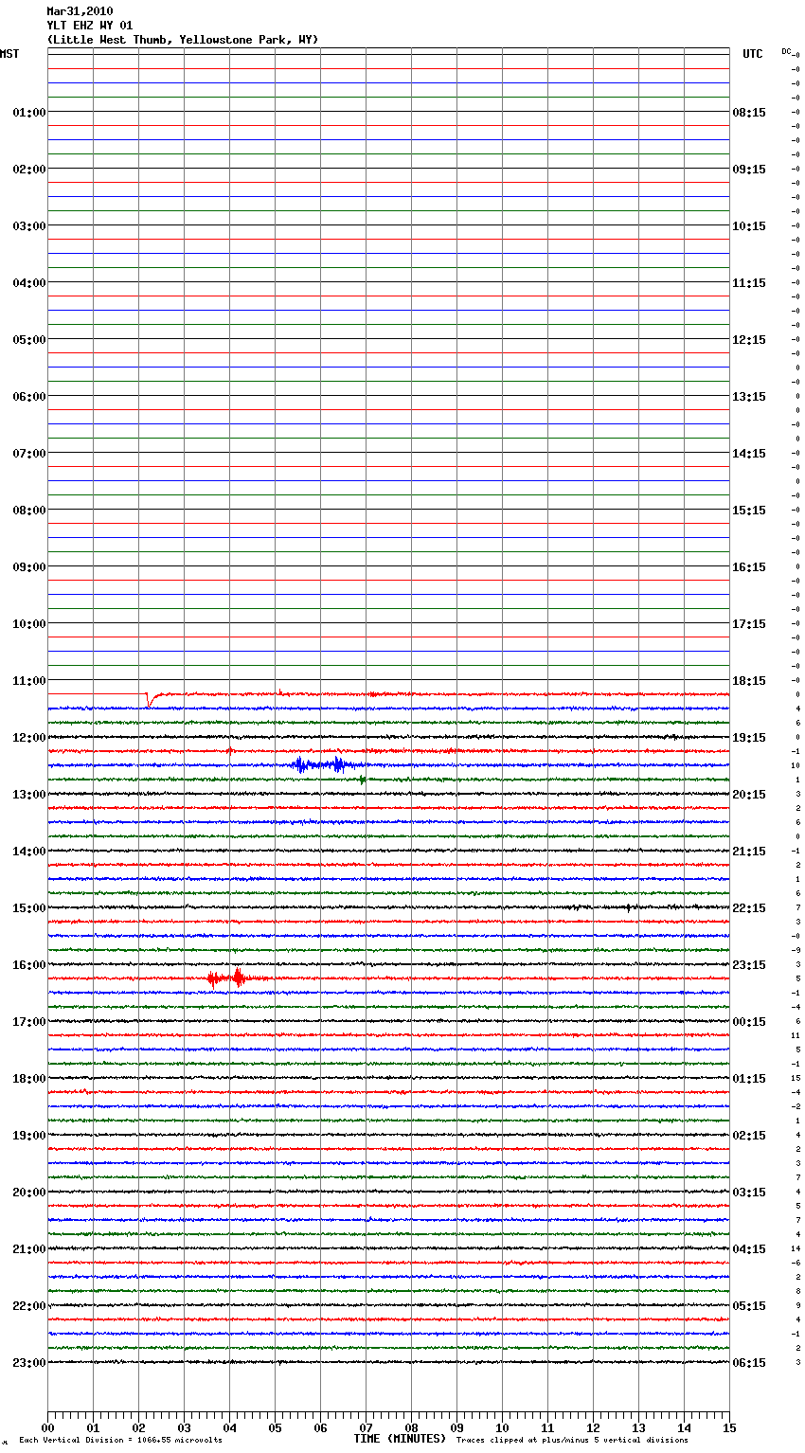The height and width of the screenshot is (1453, 805).
Task: Select the 02:00 MST time label
Action: point(29,170)
